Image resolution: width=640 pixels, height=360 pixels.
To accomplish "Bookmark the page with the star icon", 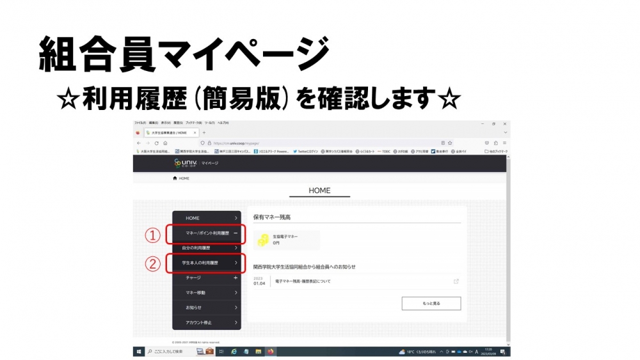I will [x=450, y=143].
